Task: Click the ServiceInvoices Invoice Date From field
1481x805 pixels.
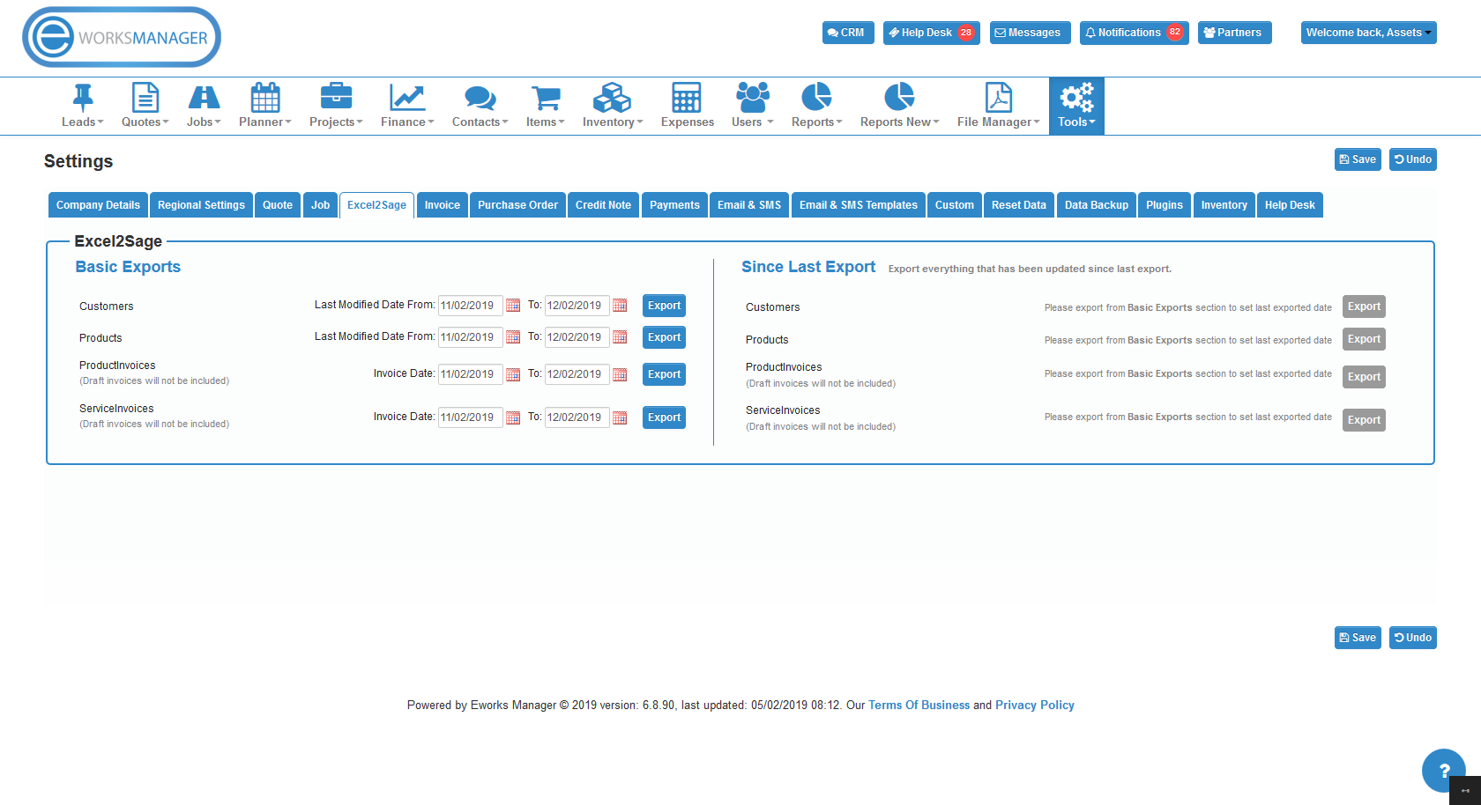Action: [x=470, y=417]
